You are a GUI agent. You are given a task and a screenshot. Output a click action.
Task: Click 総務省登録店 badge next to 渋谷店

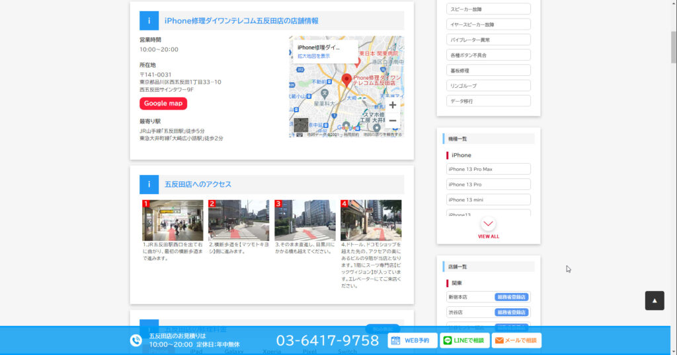pos(512,312)
